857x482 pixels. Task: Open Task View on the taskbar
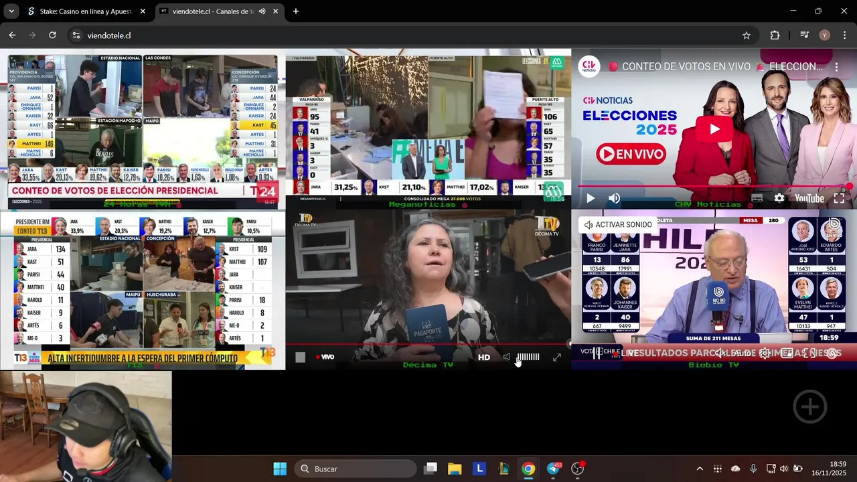[431, 469]
